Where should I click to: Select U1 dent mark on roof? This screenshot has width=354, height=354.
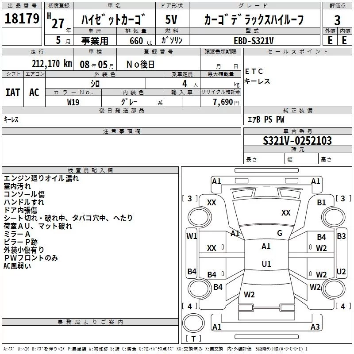266,264
